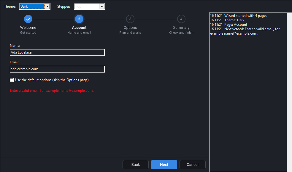Click the log panel vertical scrollbar
The image size is (292, 172).
point(289,92)
